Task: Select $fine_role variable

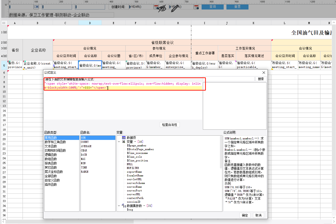Action: [134, 157]
